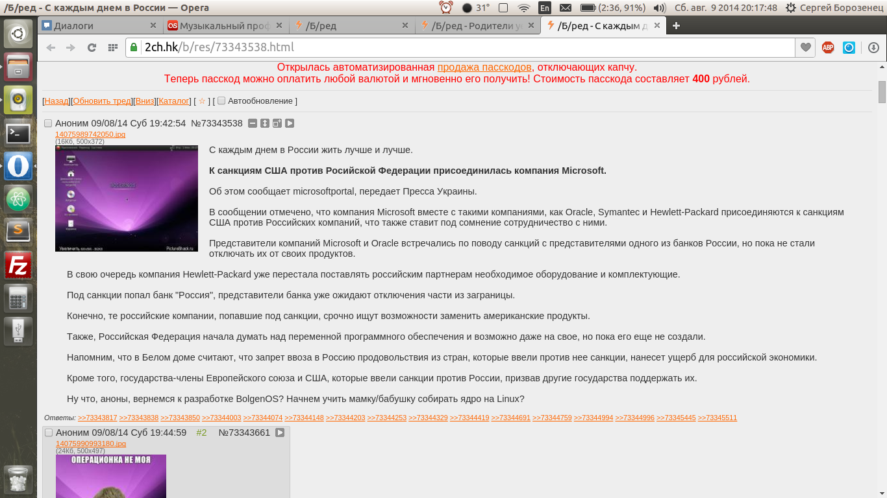Switch to the Музыкальный проф tab
Image resolution: width=887 pixels, height=498 pixels.
pos(225,26)
